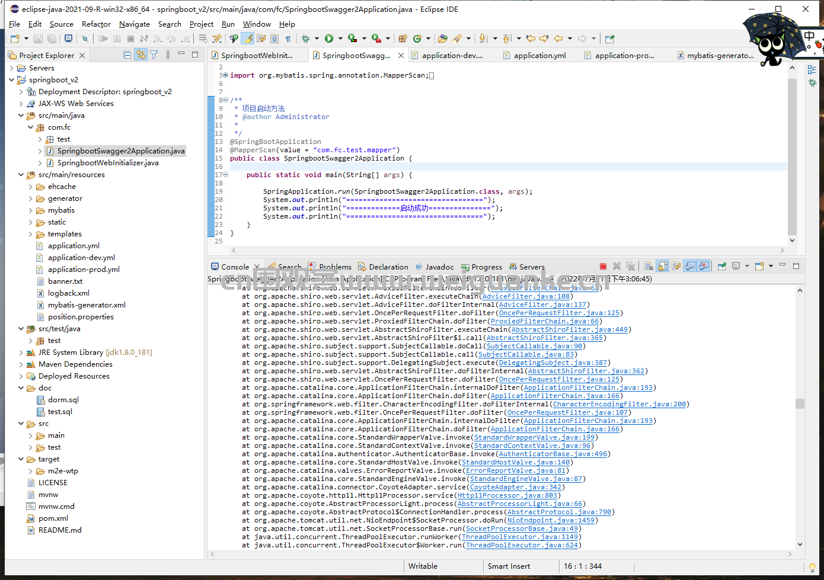The image size is (824, 580).
Task: Open the terminal monitor toolbar icon
Action: 68,39
